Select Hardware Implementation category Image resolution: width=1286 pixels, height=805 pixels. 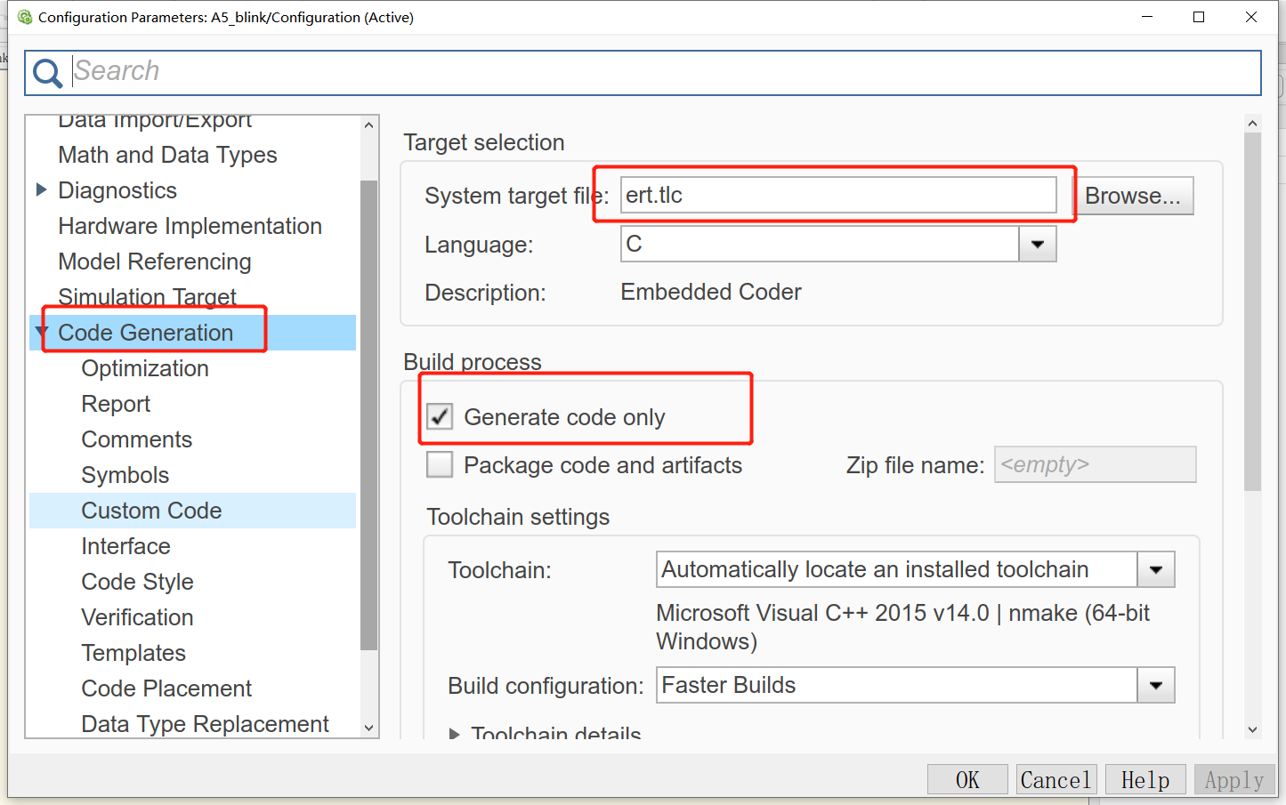190,226
